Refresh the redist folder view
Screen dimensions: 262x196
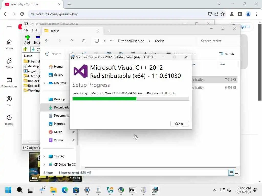(84, 41)
